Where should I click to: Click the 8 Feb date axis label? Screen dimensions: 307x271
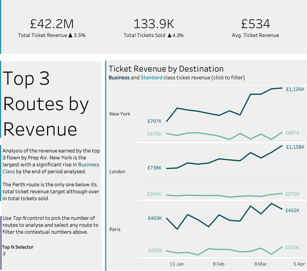coord(218,264)
